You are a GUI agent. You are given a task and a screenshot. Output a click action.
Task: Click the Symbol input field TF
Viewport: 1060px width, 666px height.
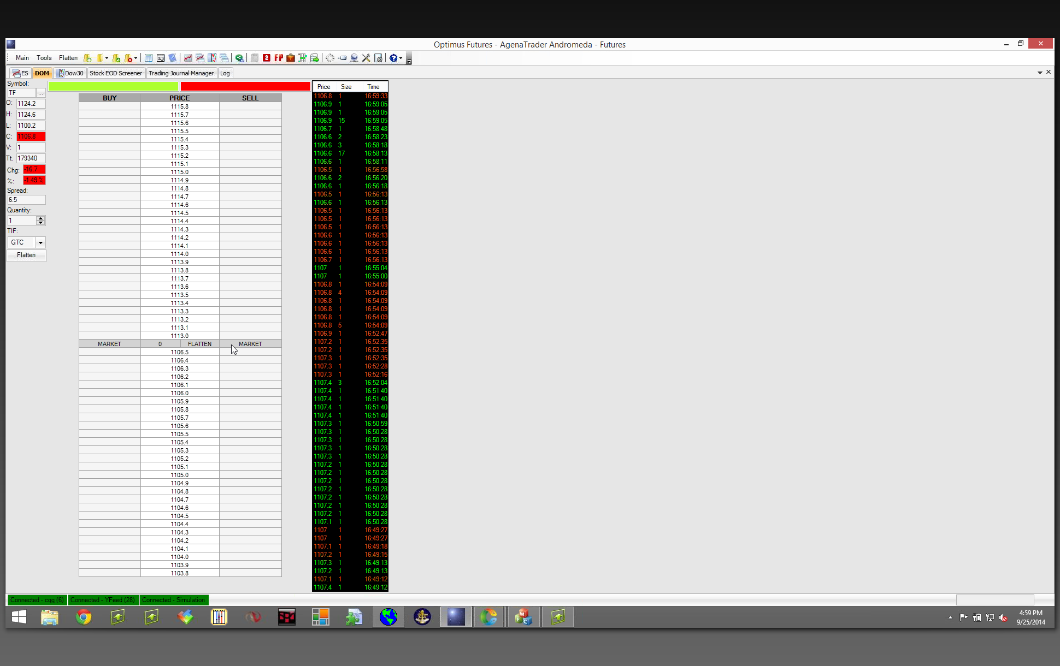21,93
